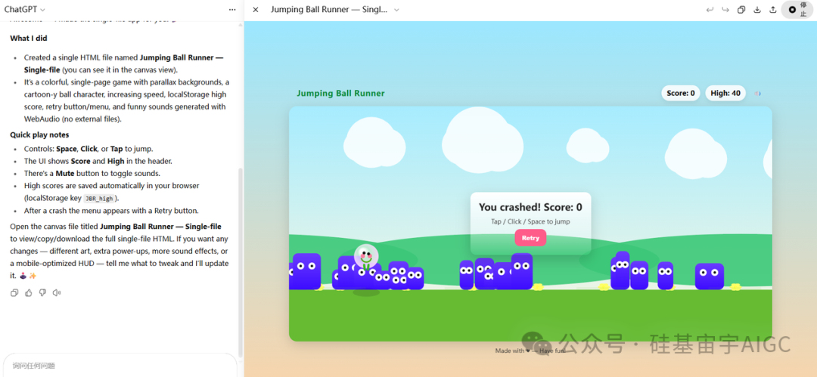The height and width of the screenshot is (377, 817).
Task: Share the canvas via upload icon
Action: (772, 9)
